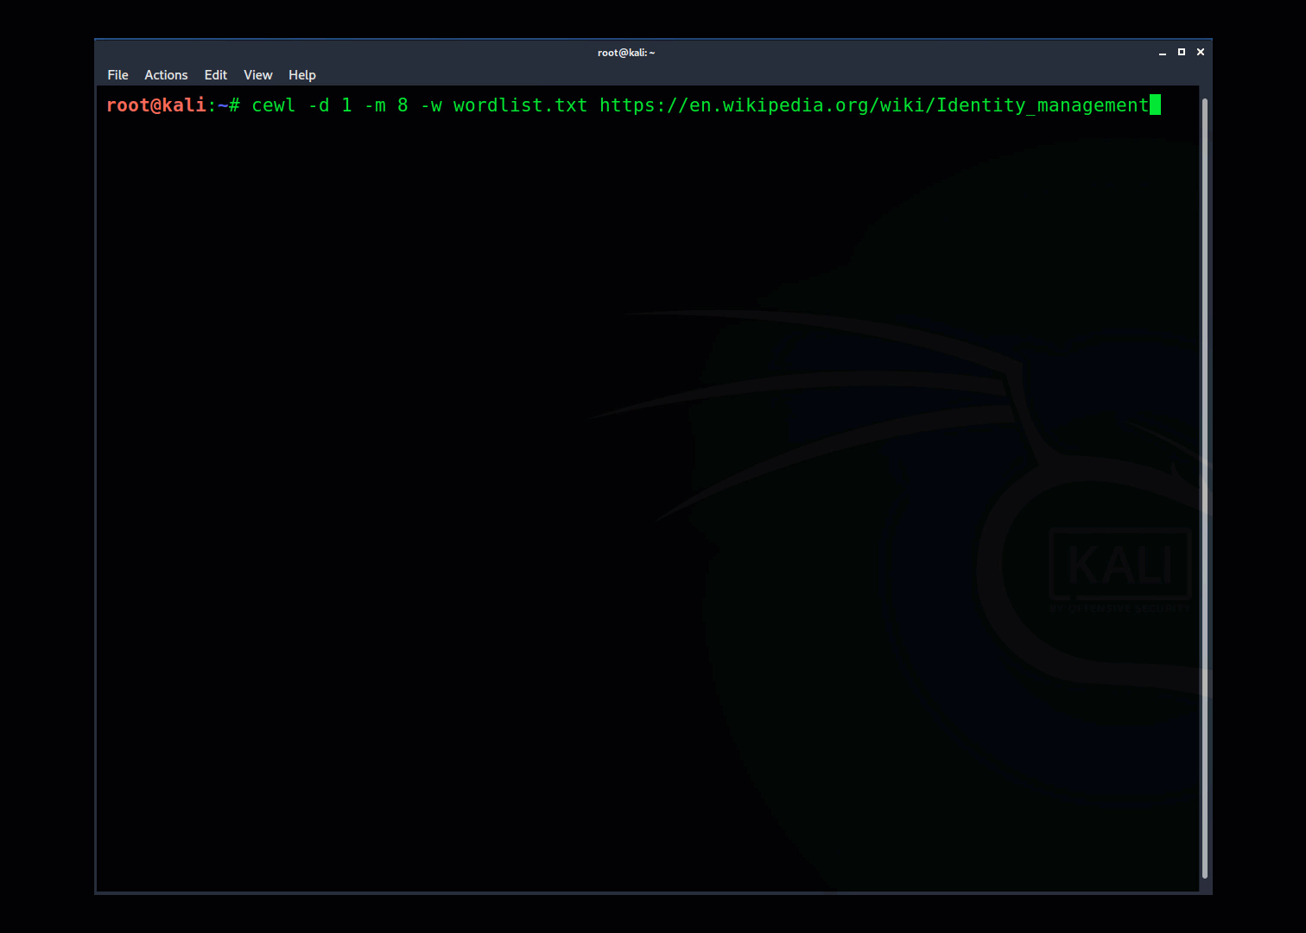The image size is (1306, 933).
Task: Click the number 8 after -m
Action: pyautogui.click(x=403, y=105)
